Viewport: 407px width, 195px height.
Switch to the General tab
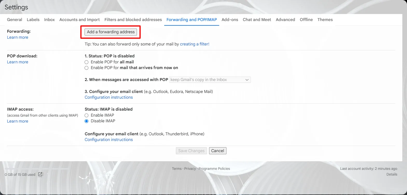[x=15, y=19]
